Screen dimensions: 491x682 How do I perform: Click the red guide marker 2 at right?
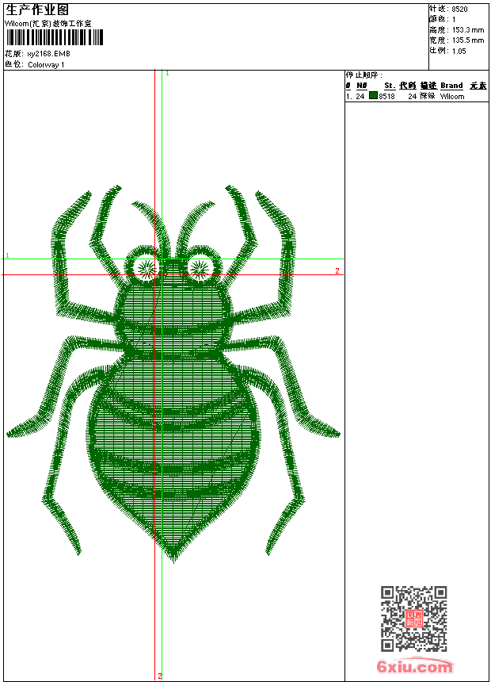(x=337, y=271)
